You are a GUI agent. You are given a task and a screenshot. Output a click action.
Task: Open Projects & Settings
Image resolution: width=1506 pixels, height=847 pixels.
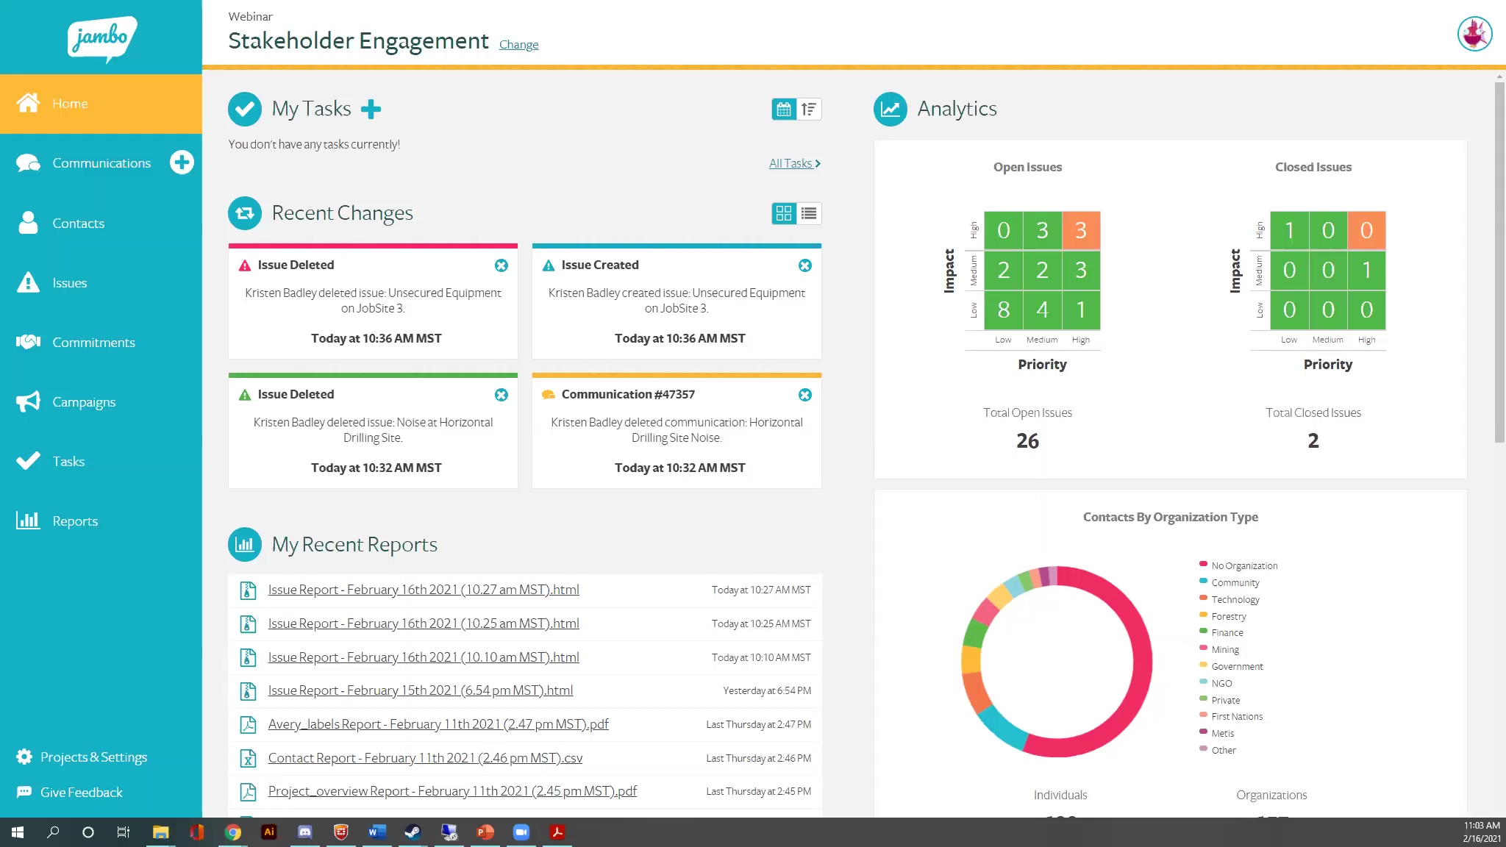[93, 757]
